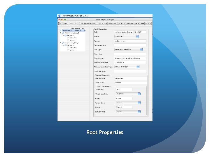Click the Stock Brand field with Maxell
210x157 pixels.
[x=131, y=83]
